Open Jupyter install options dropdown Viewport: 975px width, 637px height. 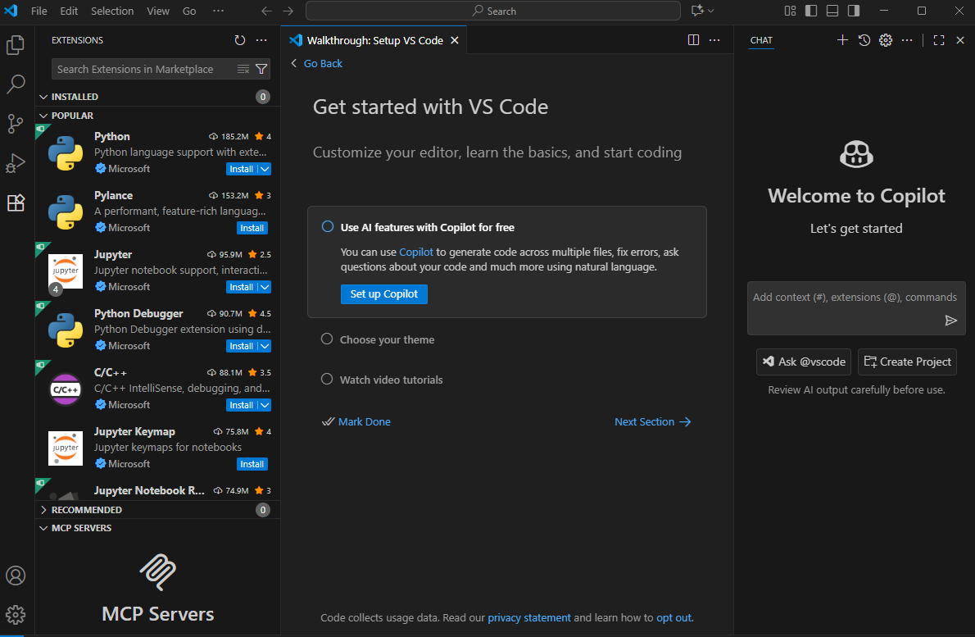265,287
